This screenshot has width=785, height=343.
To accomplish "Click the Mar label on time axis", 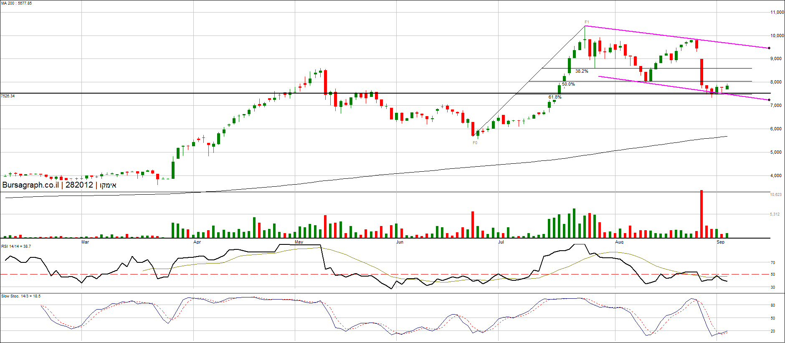I will coord(85,242).
